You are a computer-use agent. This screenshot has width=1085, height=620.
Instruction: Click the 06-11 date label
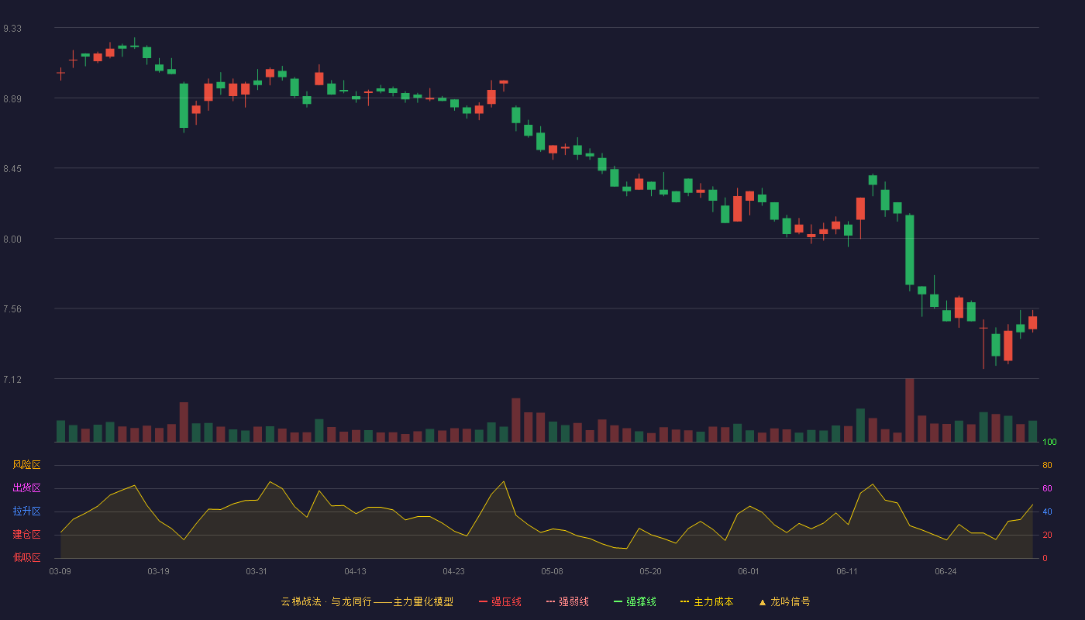pyautogui.click(x=848, y=571)
